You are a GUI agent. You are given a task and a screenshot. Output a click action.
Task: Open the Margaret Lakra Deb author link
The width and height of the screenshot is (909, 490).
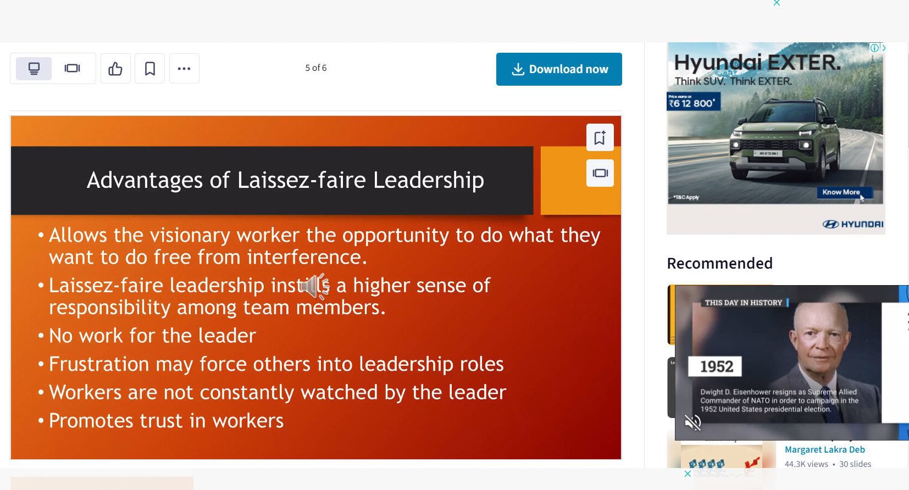(x=824, y=449)
